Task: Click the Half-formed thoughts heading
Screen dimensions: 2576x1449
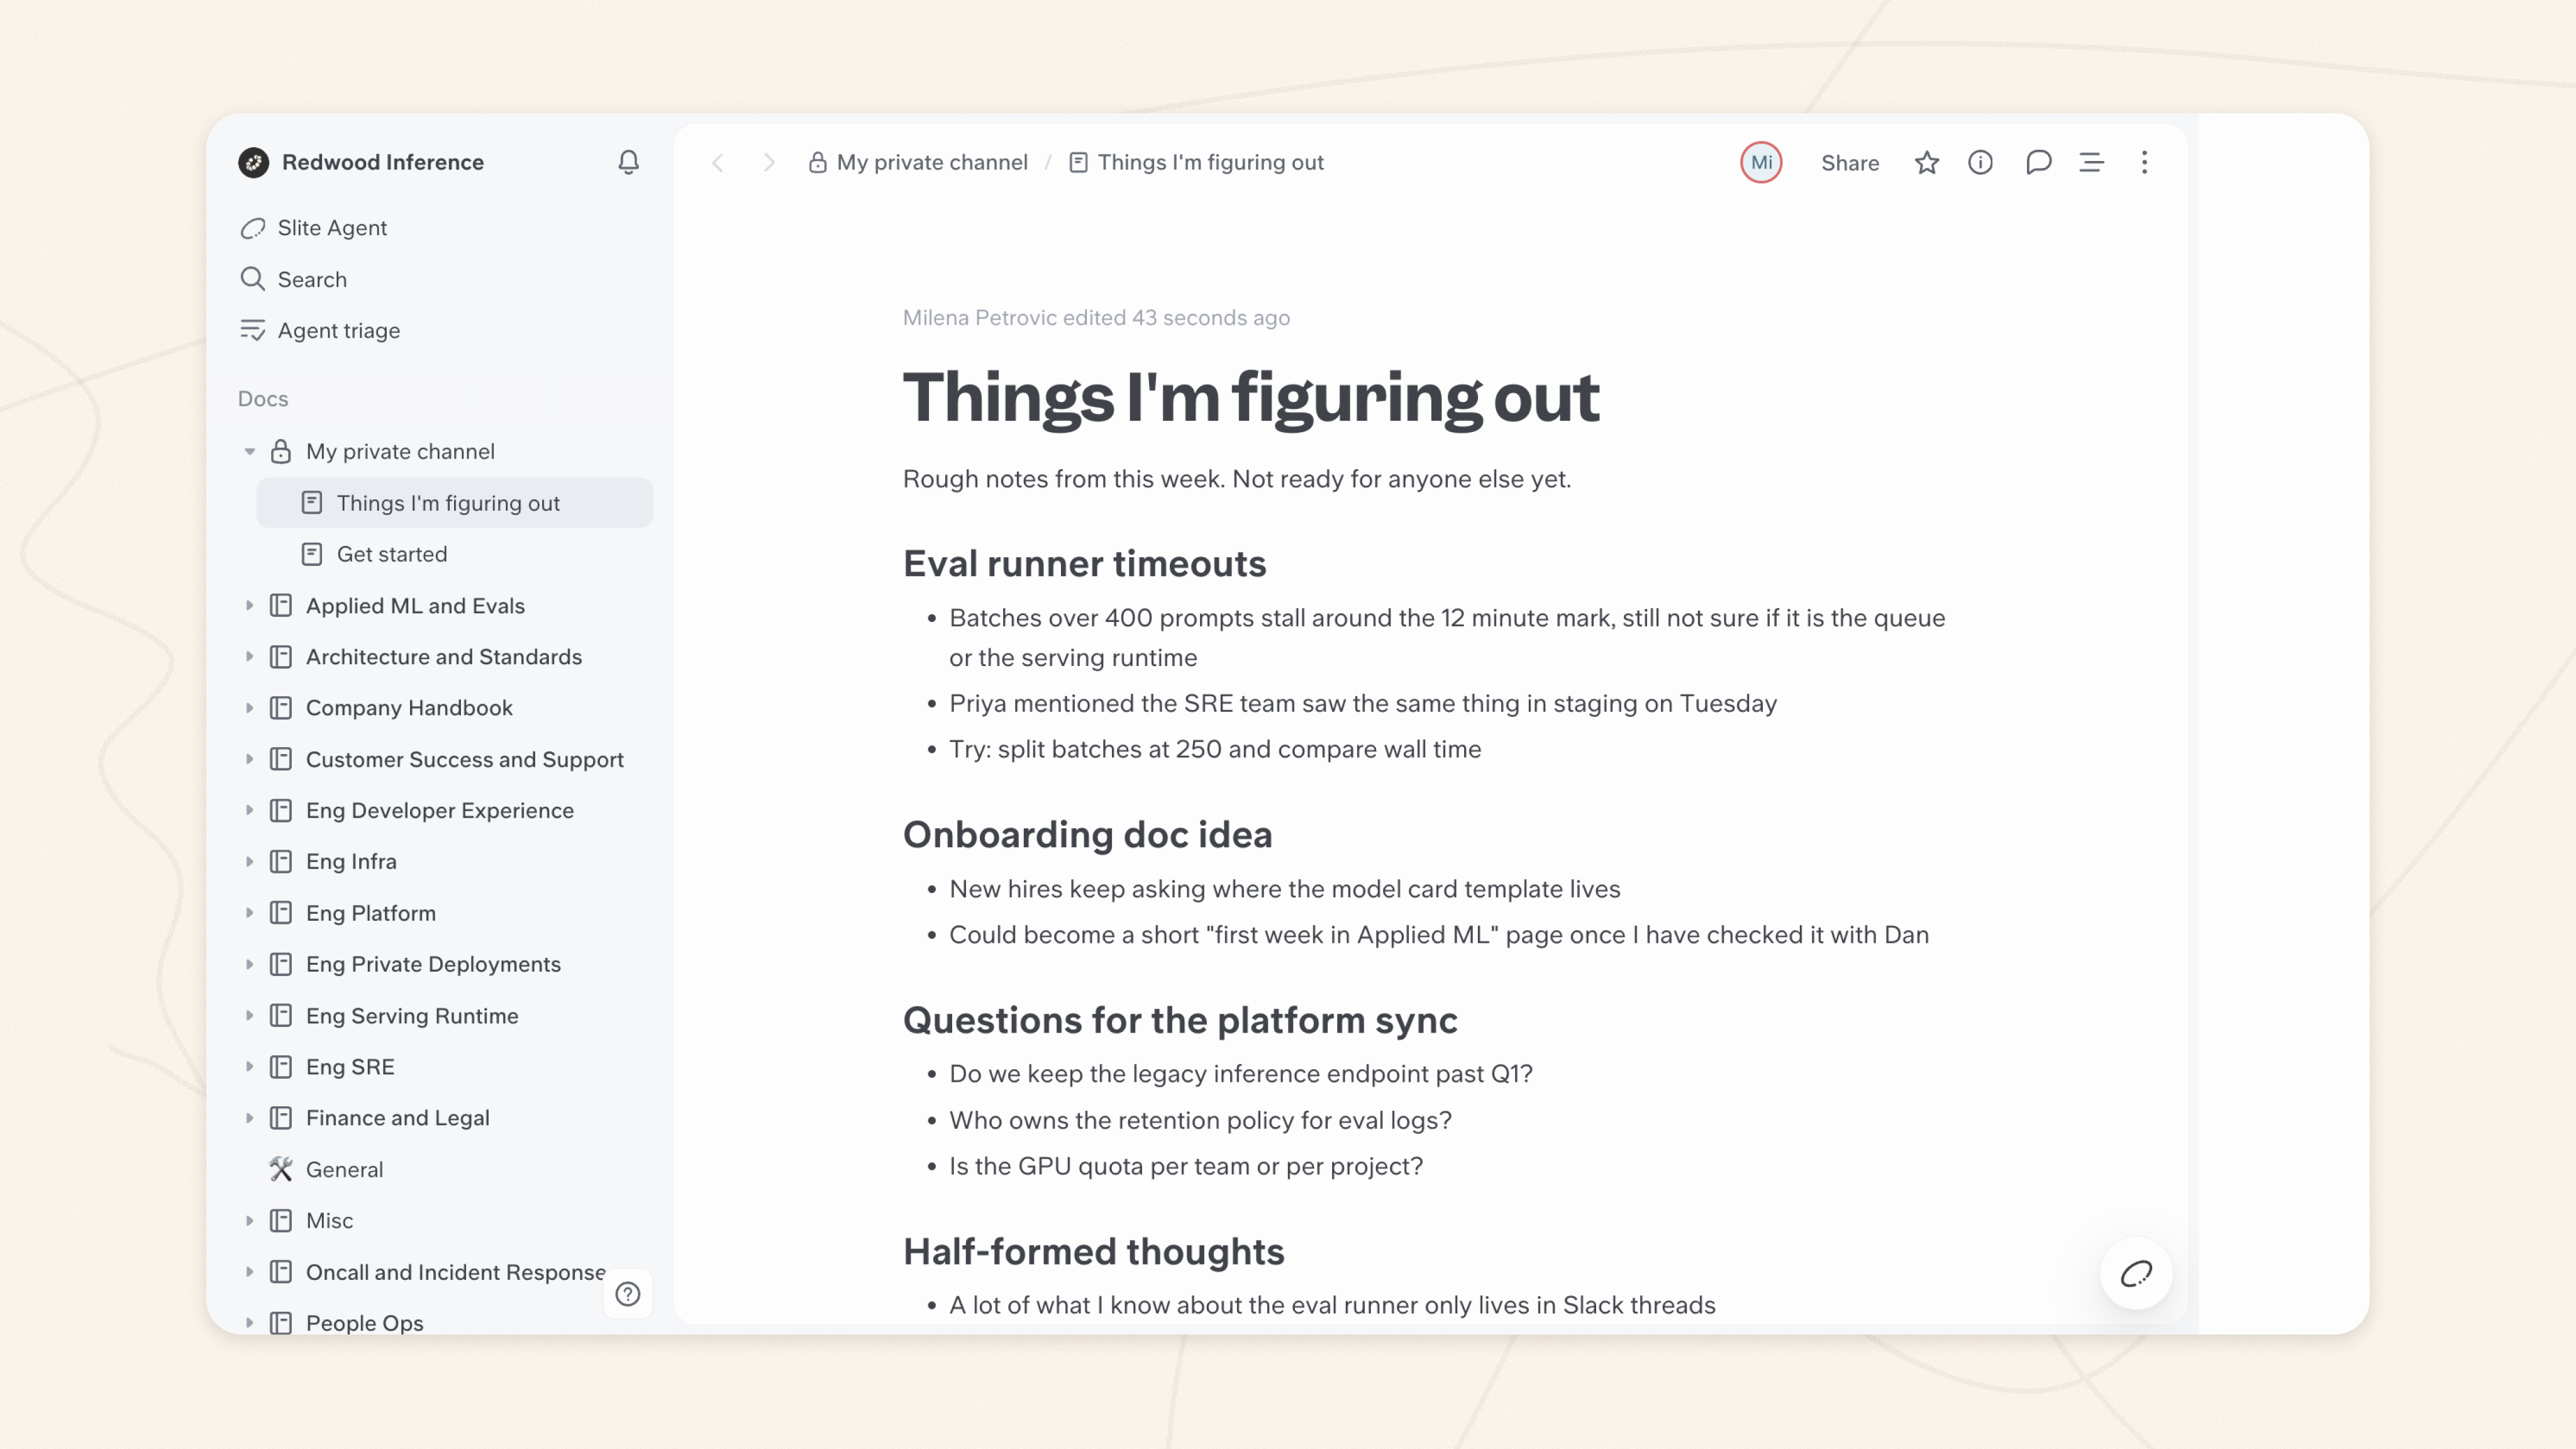Action: click(x=1093, y=1251)
